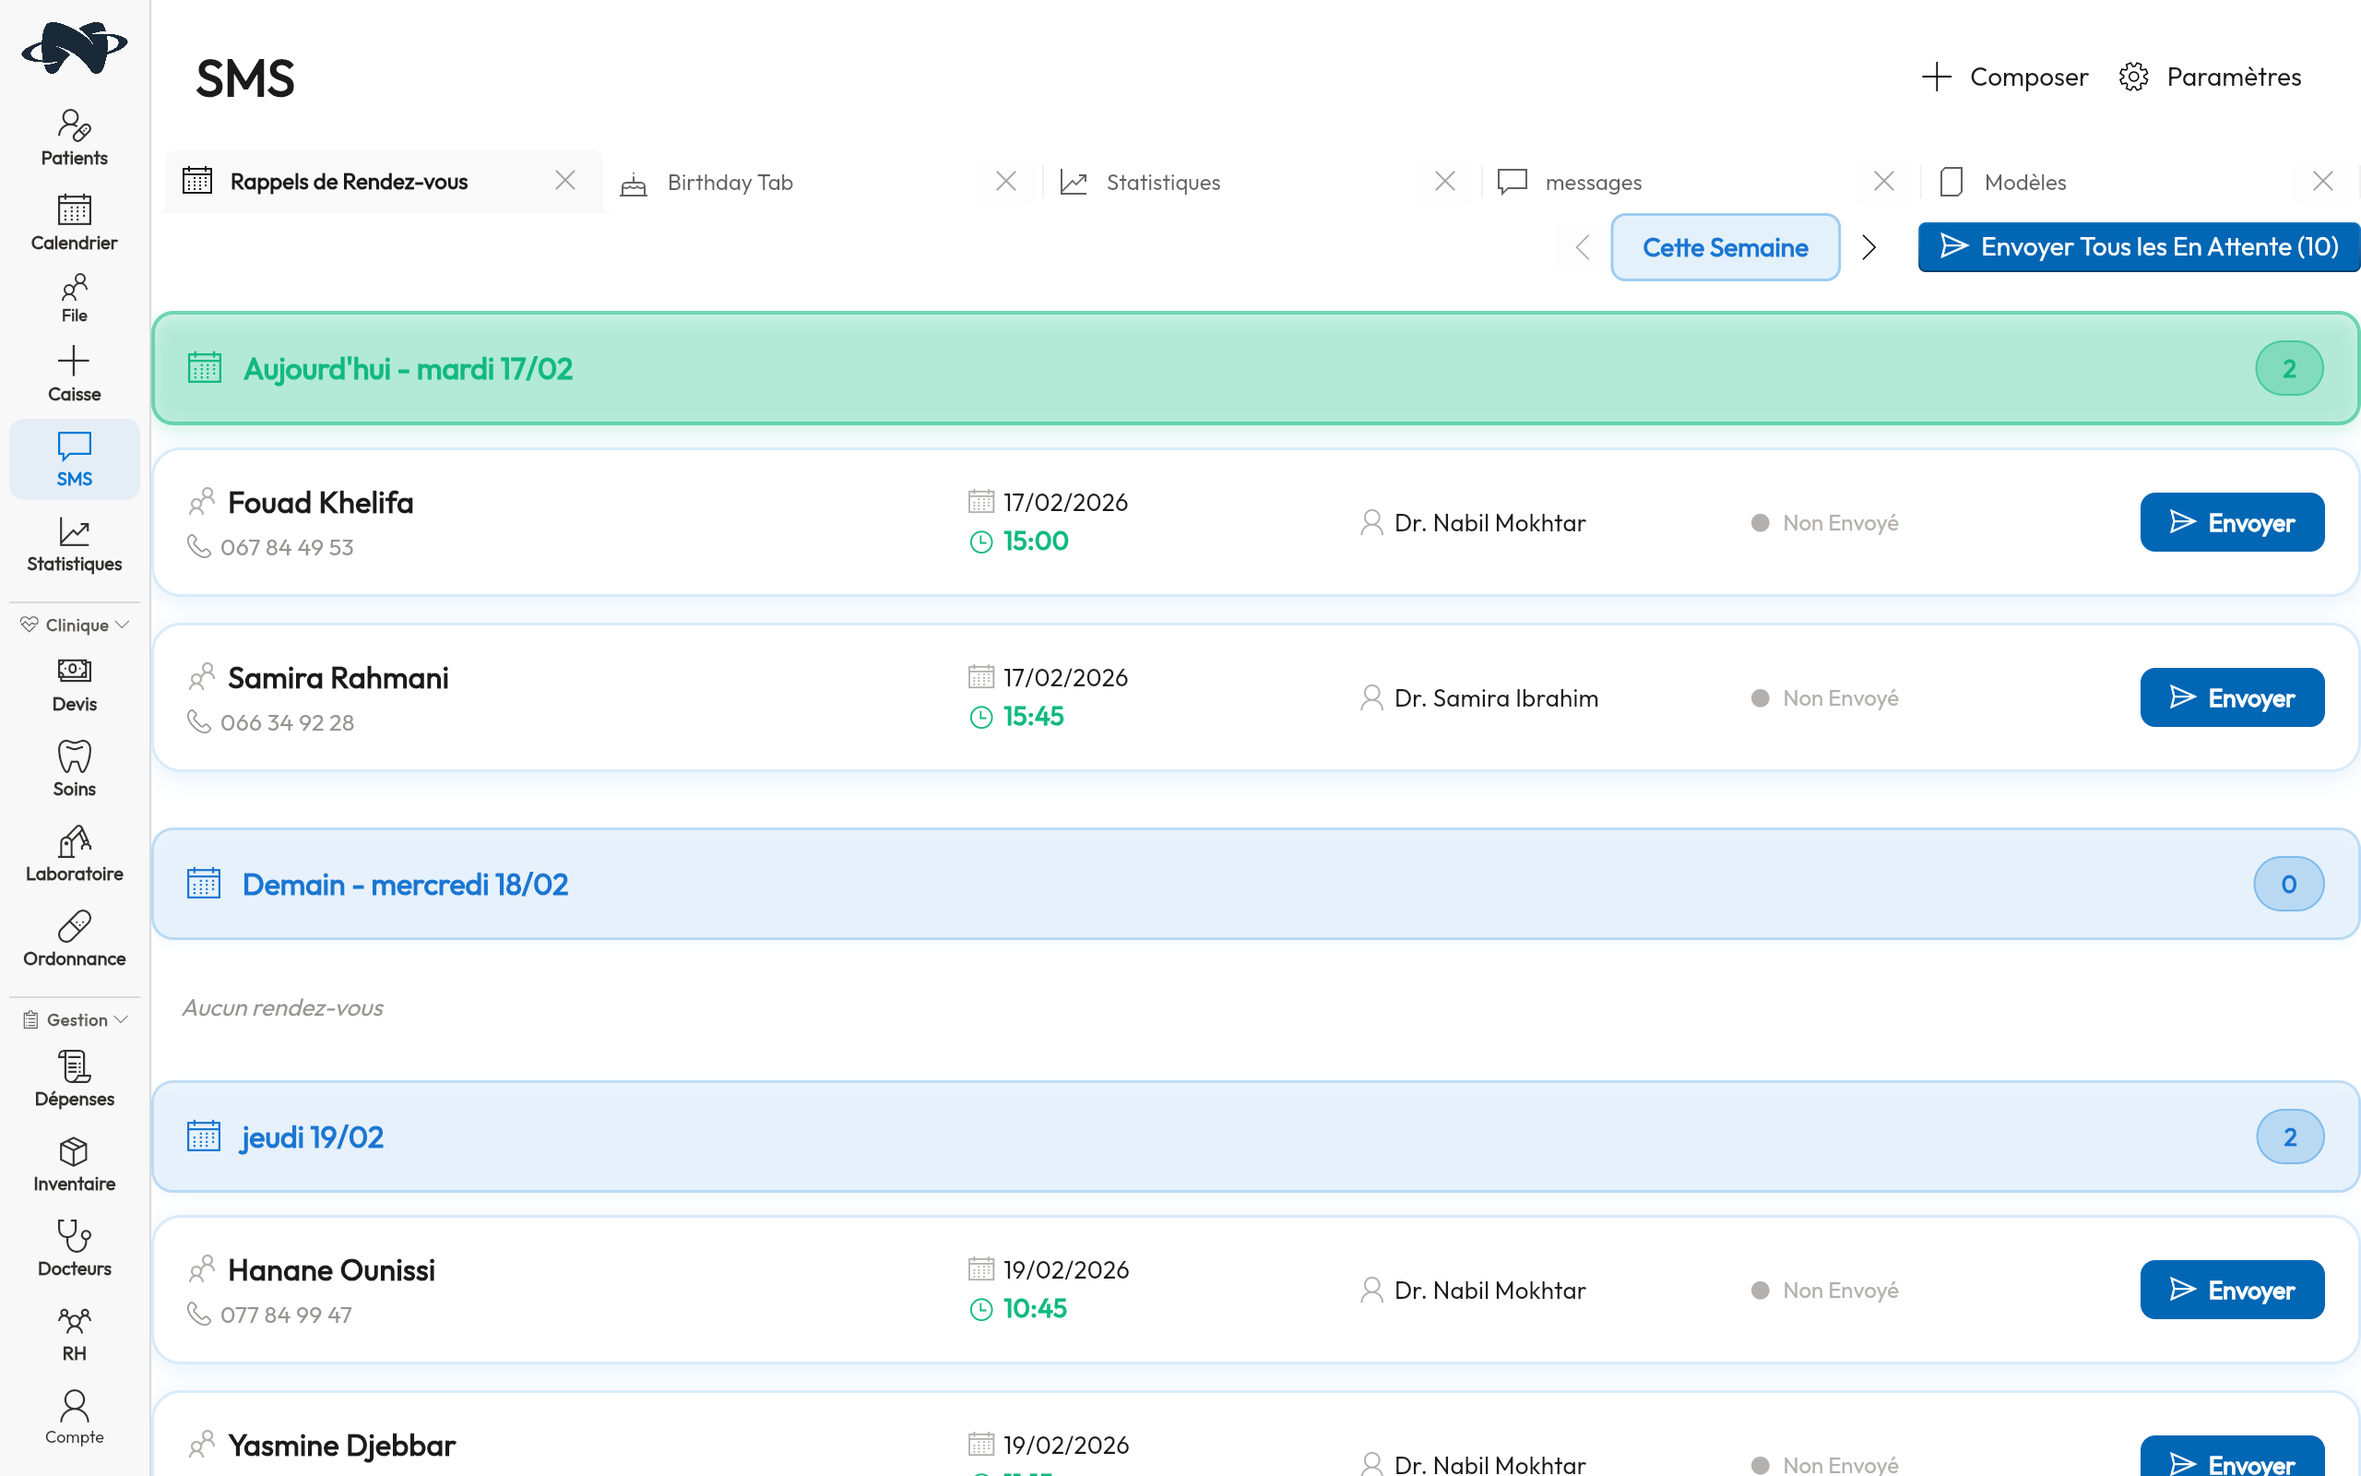Open the Docteurs stethoscope icon
The width and height of the screenshot is (2361, 1476).
click(x=74, y=1236)
